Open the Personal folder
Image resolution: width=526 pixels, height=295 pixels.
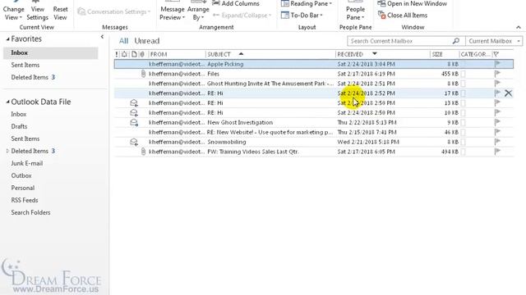[x=23, y=188]
